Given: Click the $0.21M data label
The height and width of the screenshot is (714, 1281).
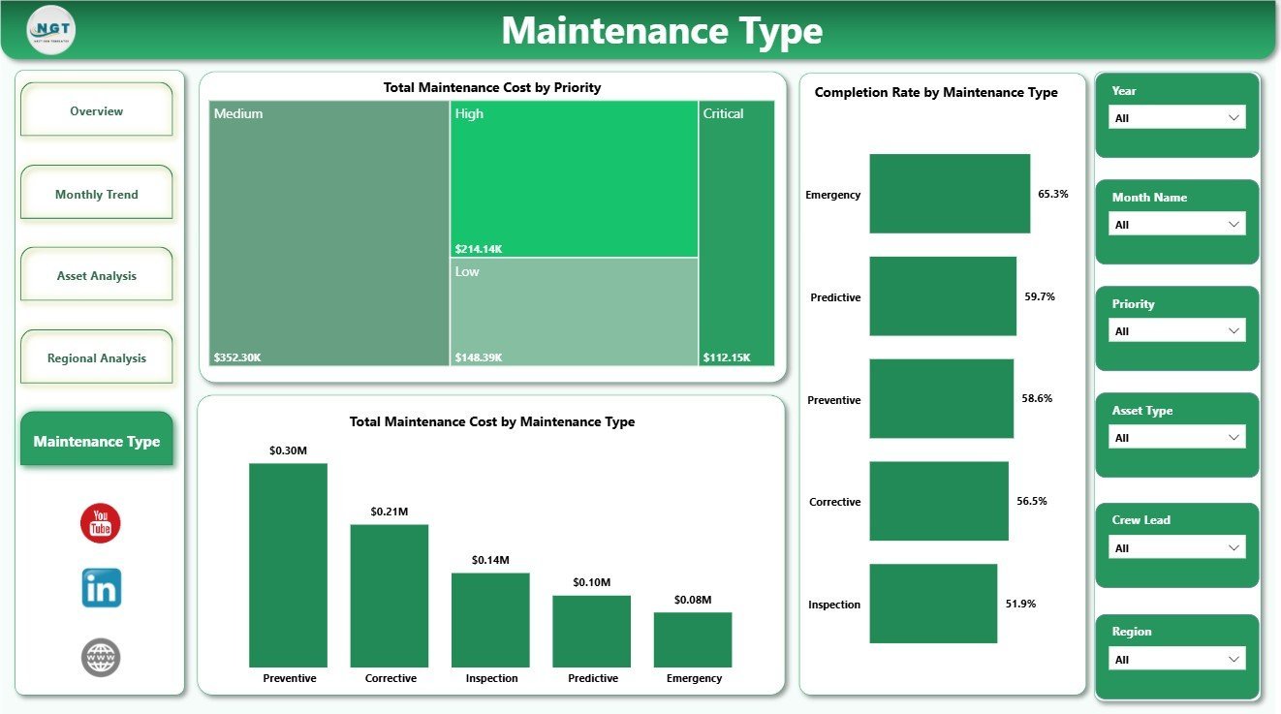Looking at the screenshot, I should [390, 512].
